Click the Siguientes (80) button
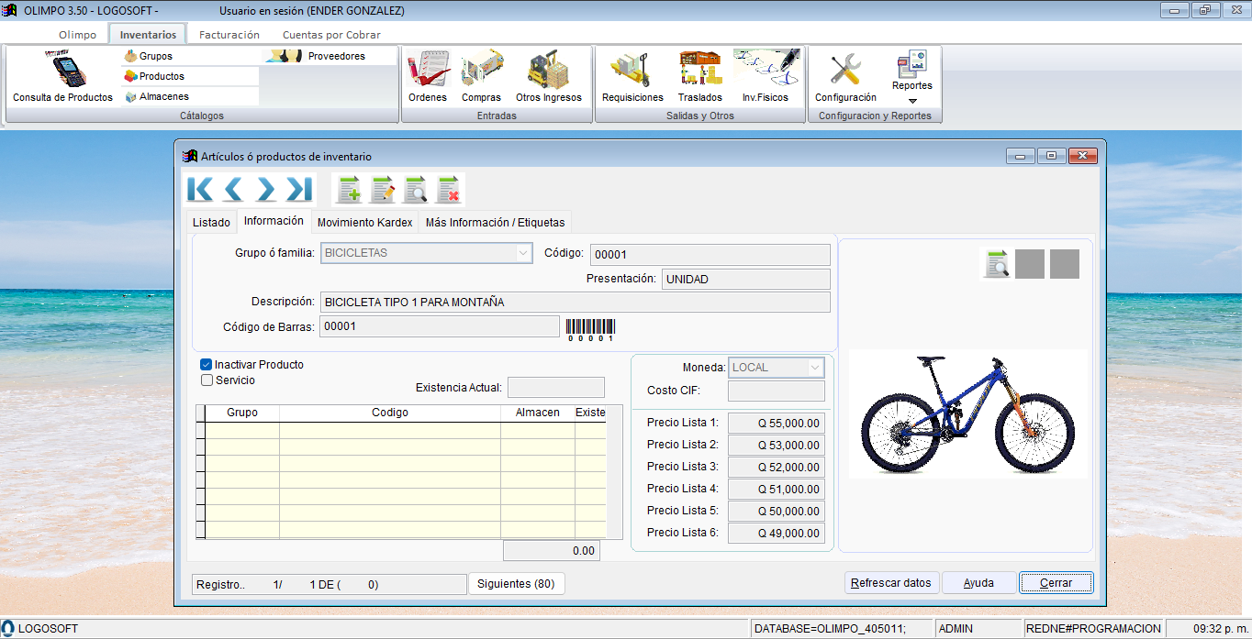This screenshot has height=639, width=1252. (517, 584)
